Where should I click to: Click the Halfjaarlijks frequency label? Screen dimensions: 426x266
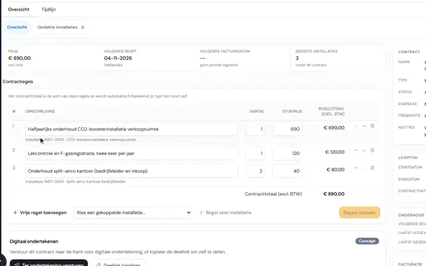click(x=113, y=65)
